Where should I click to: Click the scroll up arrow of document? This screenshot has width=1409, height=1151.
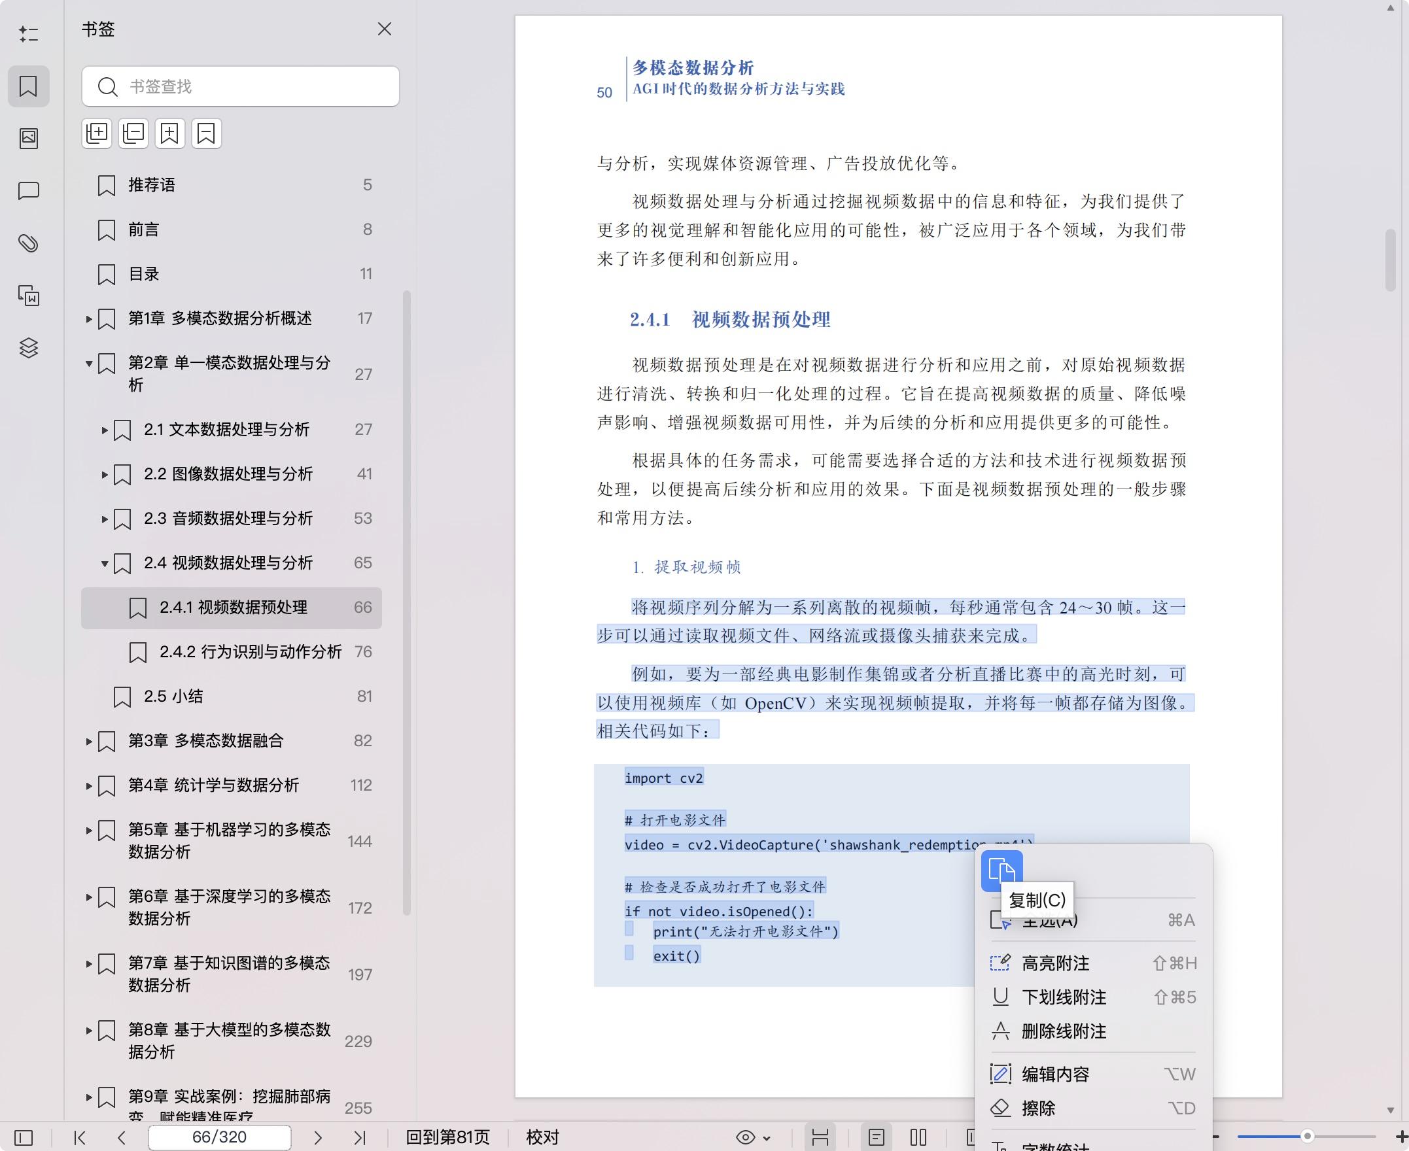(1391, 9)
